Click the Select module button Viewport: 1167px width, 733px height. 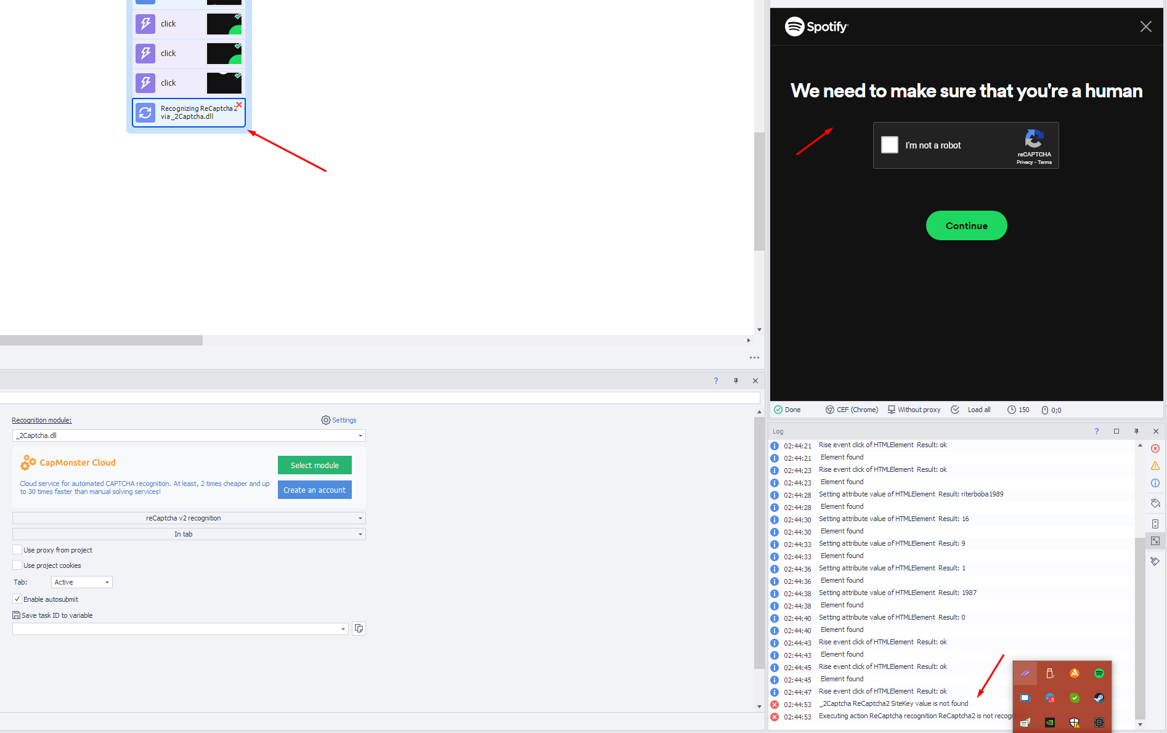[314, 465]
